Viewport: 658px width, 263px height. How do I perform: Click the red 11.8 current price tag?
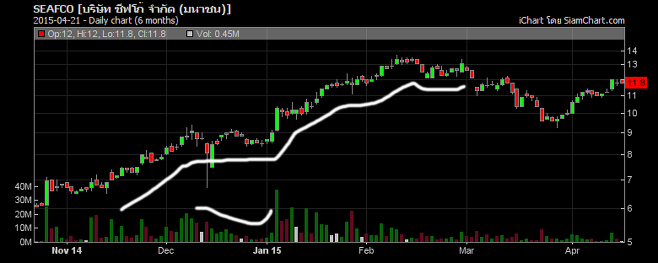(x=636, y=83)
